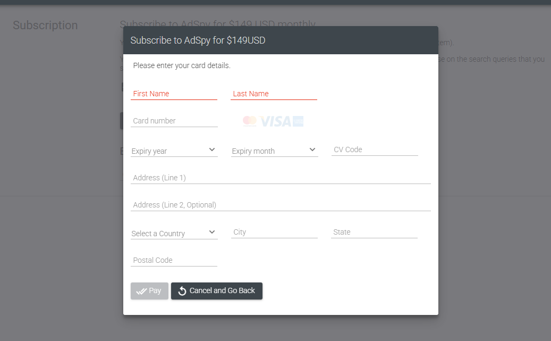Open the Select a Country dropdown
The height and width of the screenshot is (341, 551).
[x=174, y=234]
